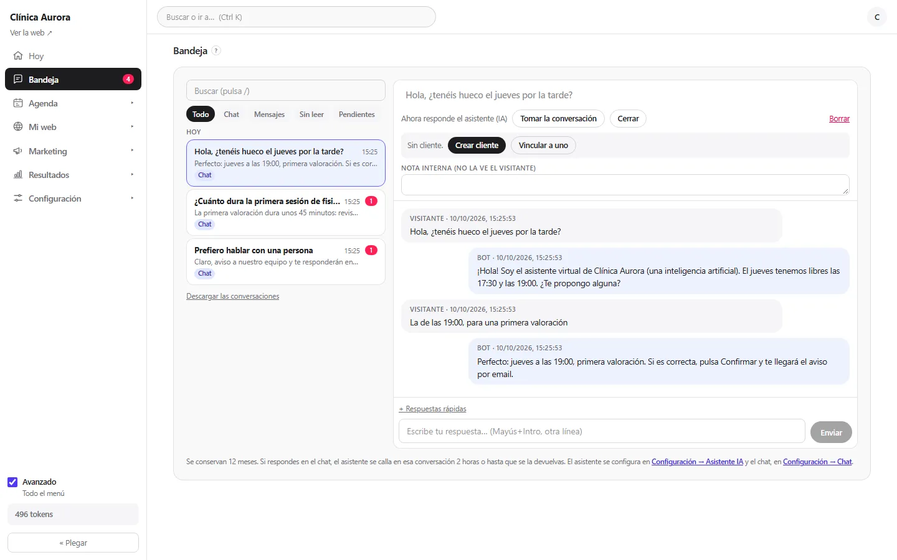897x560 pixels.
Task: Switch to the Mensajes filter tab
Action: pyautogui.click(x=269, y=114)
